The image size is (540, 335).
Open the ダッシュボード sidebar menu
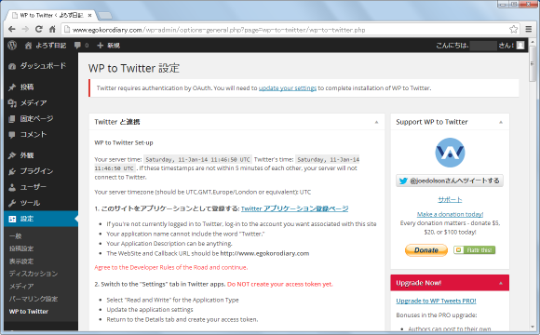[x=41, y=66]
